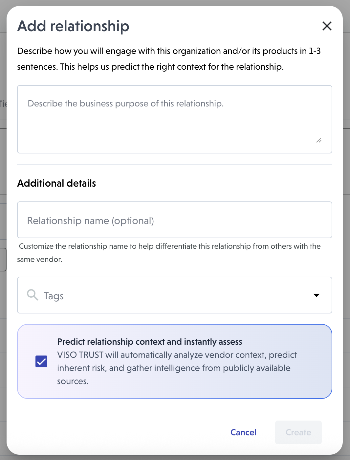Viewport: 350px width, 460px height.
Task: Click the textarea resize handle icon
Action: coord(319,140)
